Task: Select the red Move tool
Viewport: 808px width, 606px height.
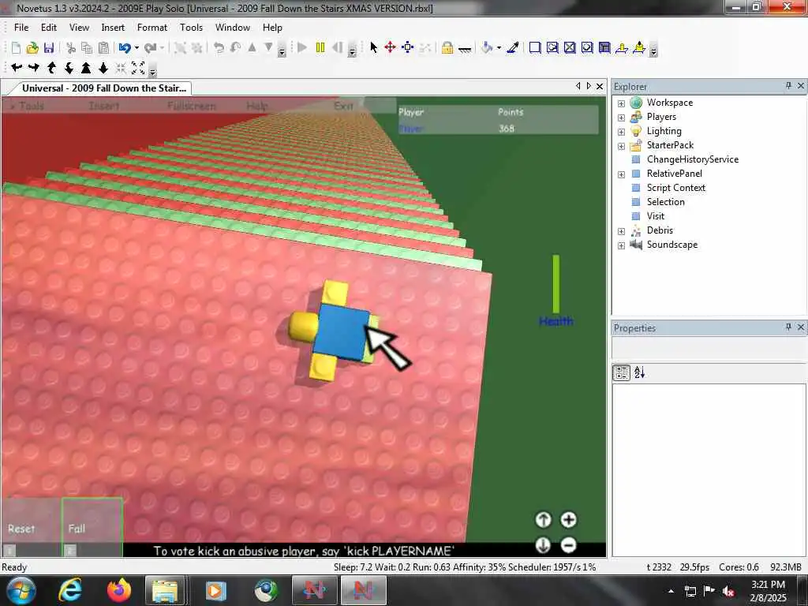Action: pyautogui.click(x=390, y=48)
